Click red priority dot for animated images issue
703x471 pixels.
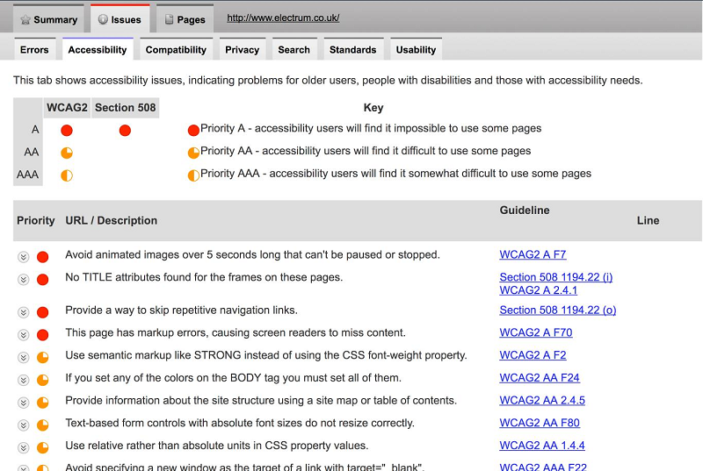coord(42,257)
